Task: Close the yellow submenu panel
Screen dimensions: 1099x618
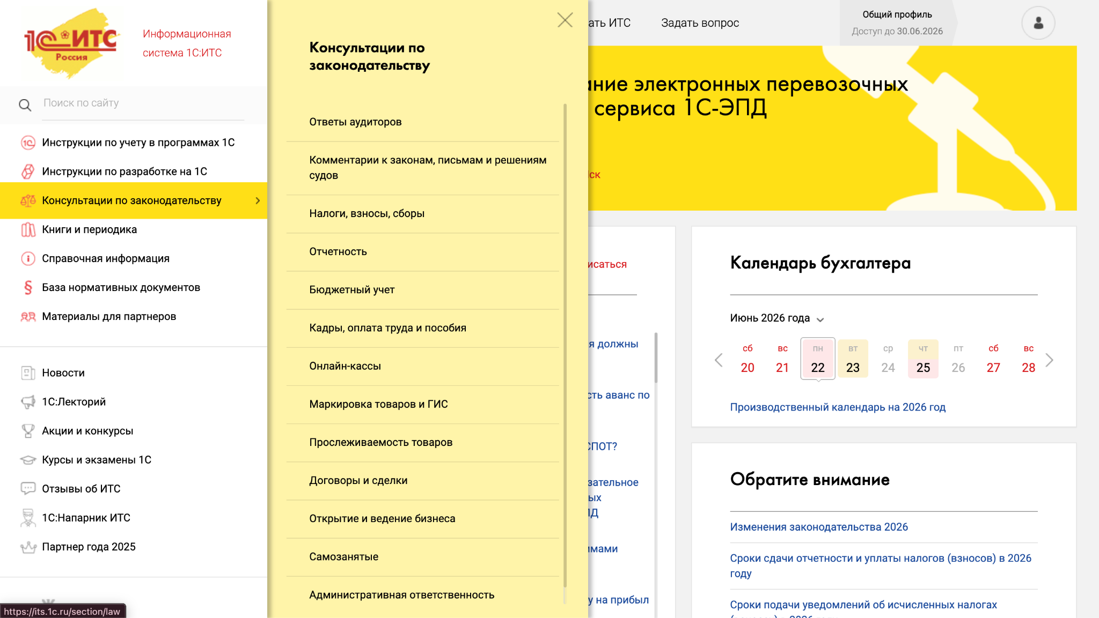Action: (x=565, y=20)
